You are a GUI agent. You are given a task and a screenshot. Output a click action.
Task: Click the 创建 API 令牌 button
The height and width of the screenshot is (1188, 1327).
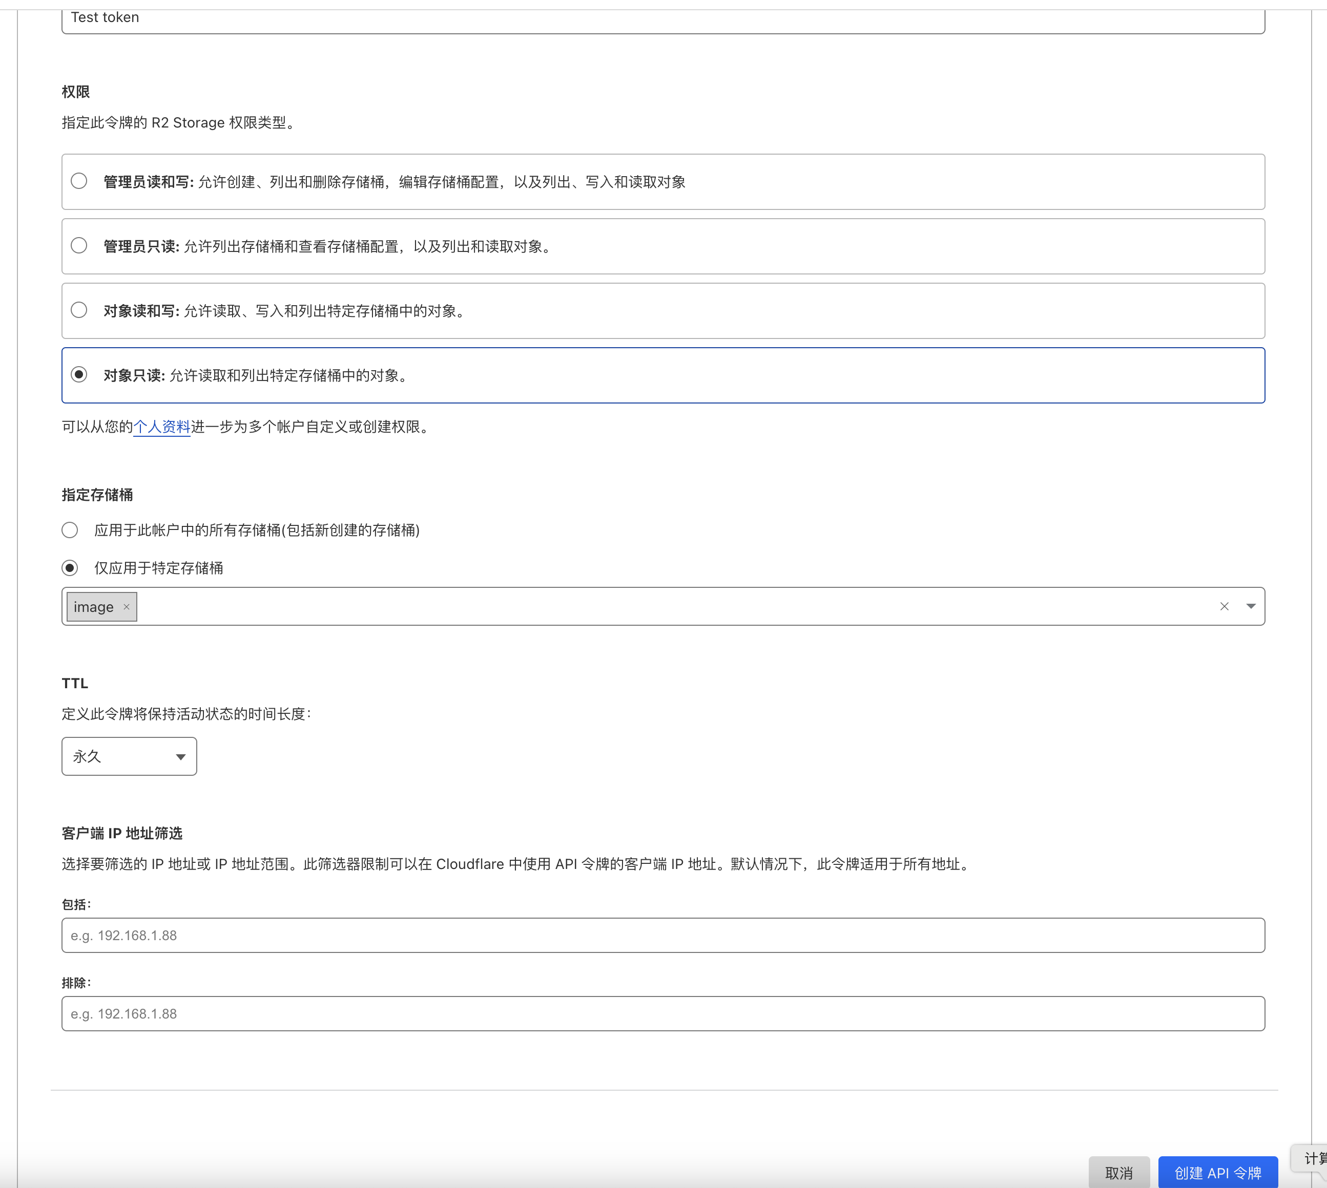1218,1173
